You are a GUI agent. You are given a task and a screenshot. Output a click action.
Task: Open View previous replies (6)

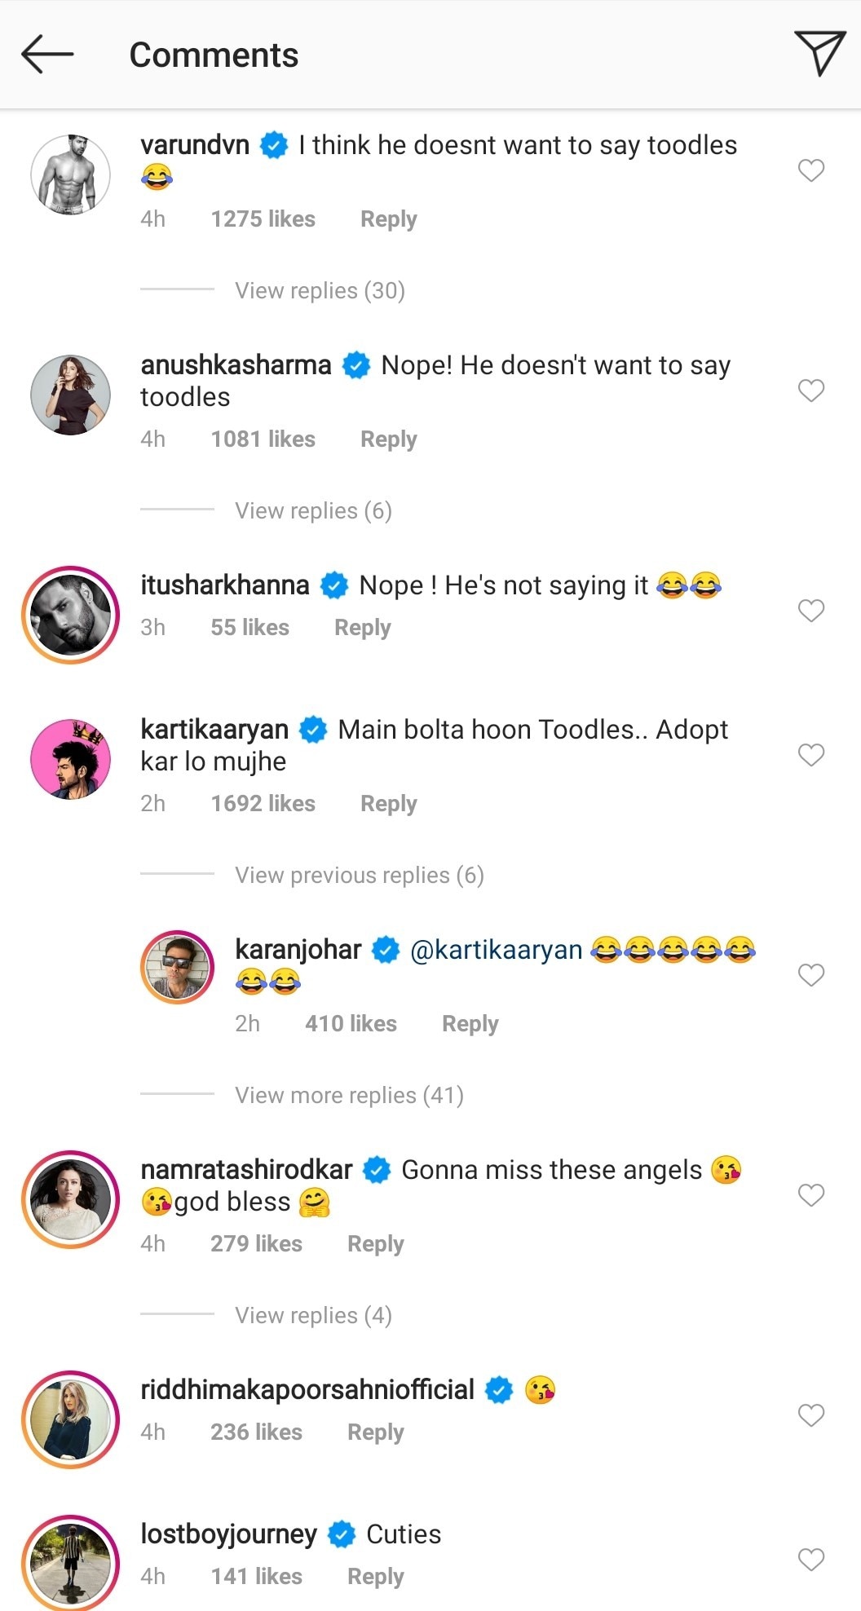[x=359, y=876]
